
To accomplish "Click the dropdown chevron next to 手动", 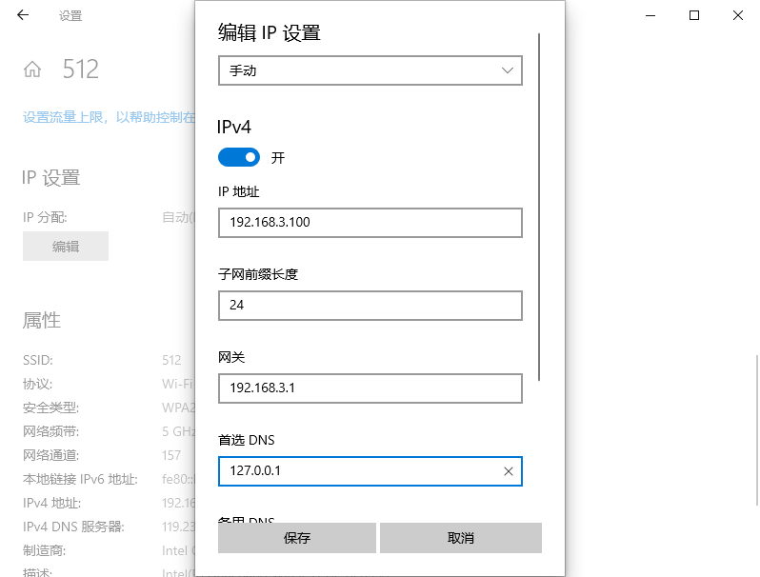I will pyautogui.click(x=507, y=70).
